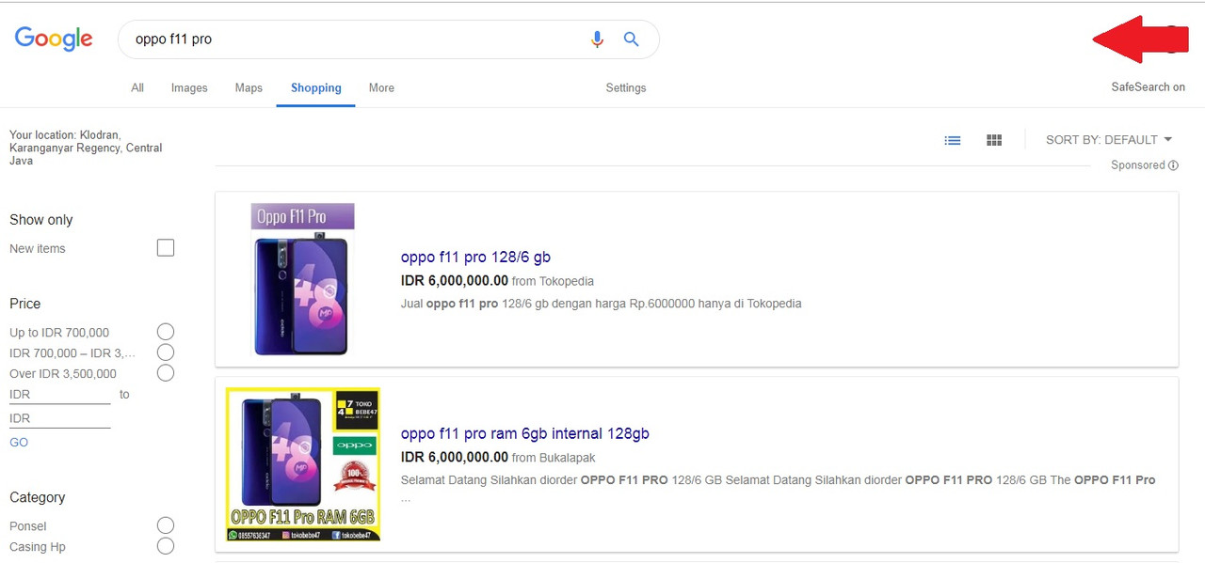
Task: Select Up to IDR 700,000 price filter
Action: (x=166, y=332)
